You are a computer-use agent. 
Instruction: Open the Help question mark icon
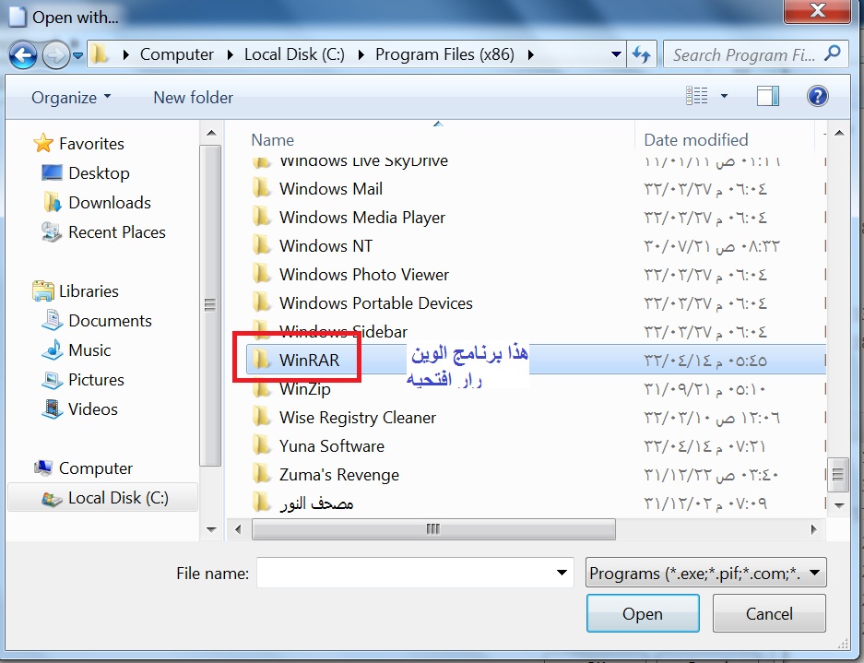click(x=817, y=97)
